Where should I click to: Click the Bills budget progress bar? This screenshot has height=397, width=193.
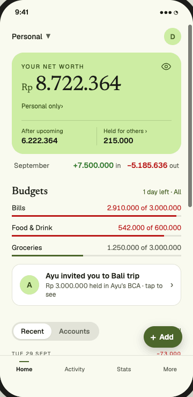coord(96,216)
